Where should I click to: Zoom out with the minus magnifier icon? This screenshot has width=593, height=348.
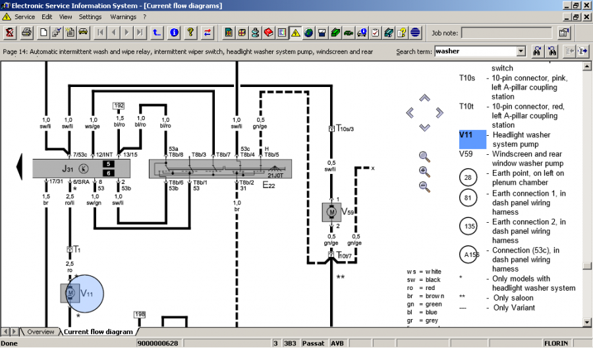424,187
